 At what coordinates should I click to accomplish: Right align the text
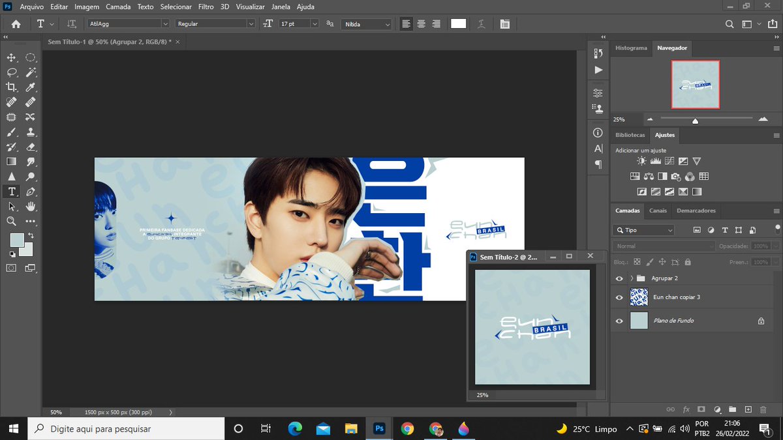tap(436, 23)
